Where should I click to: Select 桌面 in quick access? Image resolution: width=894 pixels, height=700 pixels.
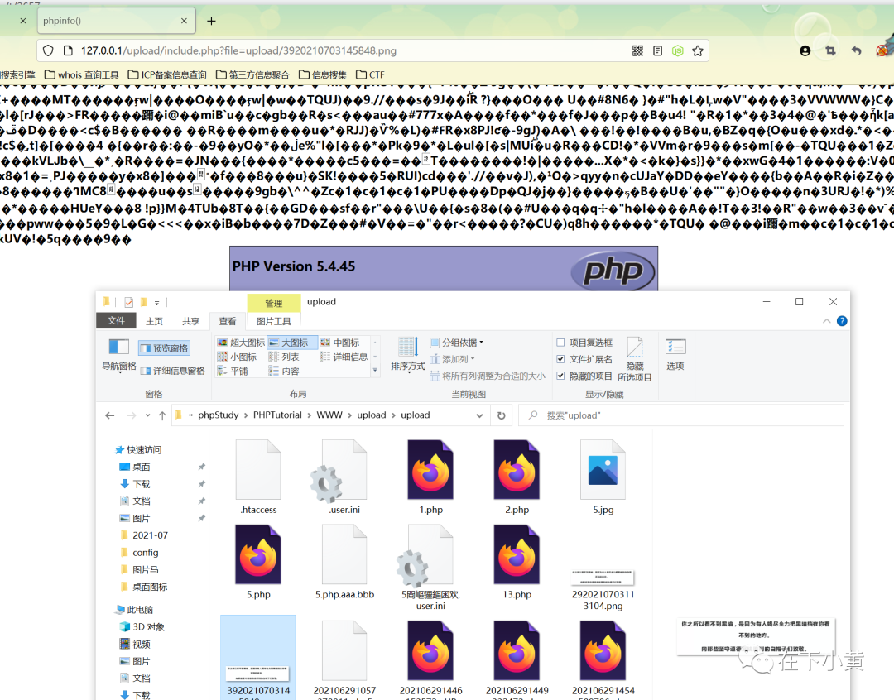(142, 467)
